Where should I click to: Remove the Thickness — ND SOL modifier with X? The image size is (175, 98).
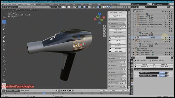[x=169, y=76]
